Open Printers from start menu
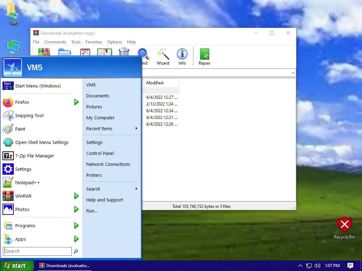Image resolution: width=362 pixels, height=271 pixels. coord(94,175)
